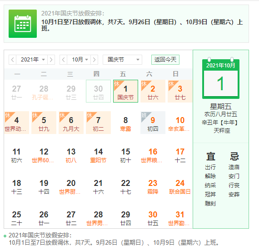Select October 1 国庆节 date cell
This screenshot has height=252, width=259.
(125, 91)
